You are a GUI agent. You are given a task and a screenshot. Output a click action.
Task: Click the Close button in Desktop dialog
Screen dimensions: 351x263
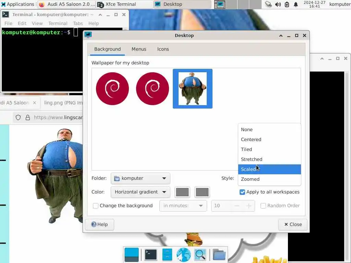(x=293, y=224)
